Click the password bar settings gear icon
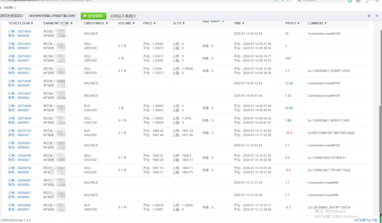 (369, 16)
